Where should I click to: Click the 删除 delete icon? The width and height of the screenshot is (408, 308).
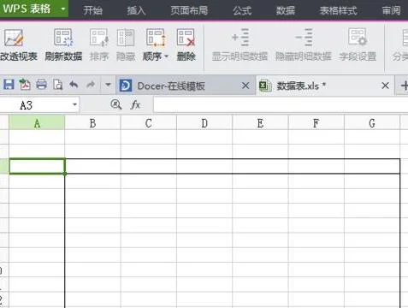(x=186, y=37)
